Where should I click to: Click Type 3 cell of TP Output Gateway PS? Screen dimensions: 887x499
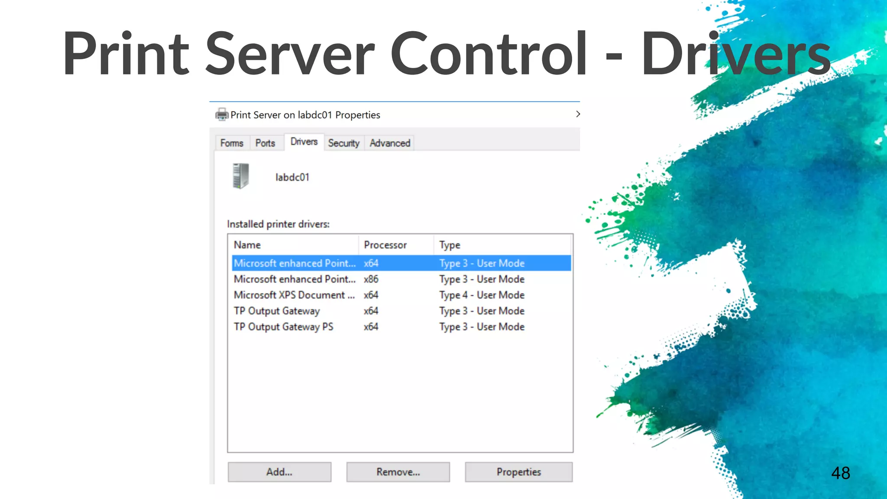point(482,327)
